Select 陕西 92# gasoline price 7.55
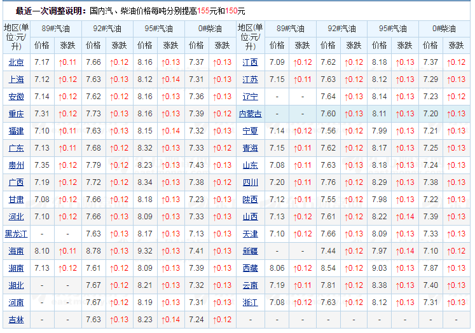 [x=328, y=200]
